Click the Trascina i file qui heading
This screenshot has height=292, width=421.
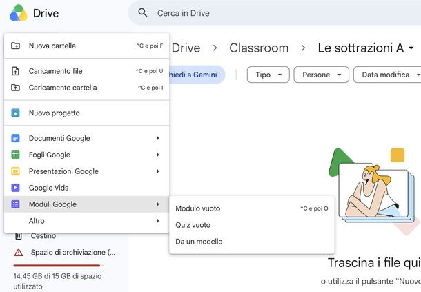(374, 263)
